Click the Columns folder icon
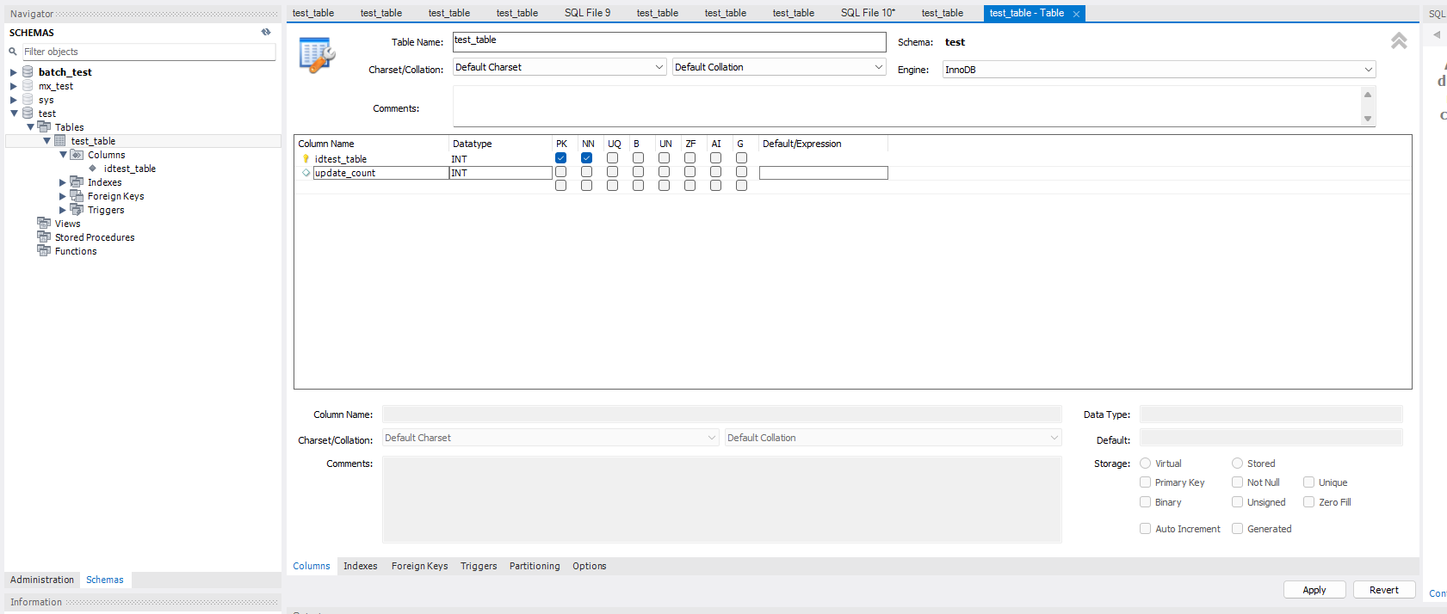Viewport: 1447px width, 614px height. click(x=77, y=155)
